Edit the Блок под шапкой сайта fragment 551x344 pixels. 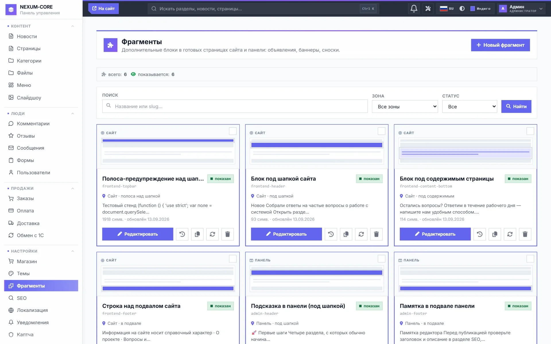point(286,234)
